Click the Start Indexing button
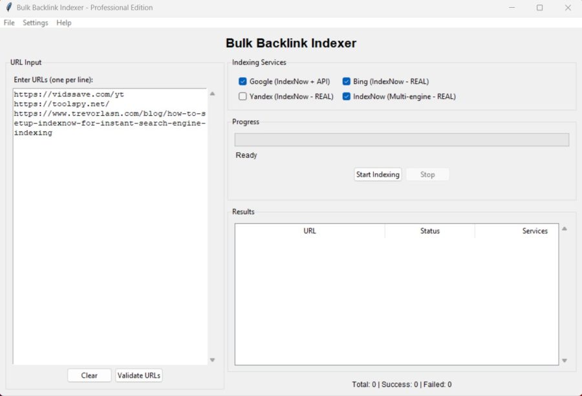Viewport: 582px width, 396px height. point(378,174)
